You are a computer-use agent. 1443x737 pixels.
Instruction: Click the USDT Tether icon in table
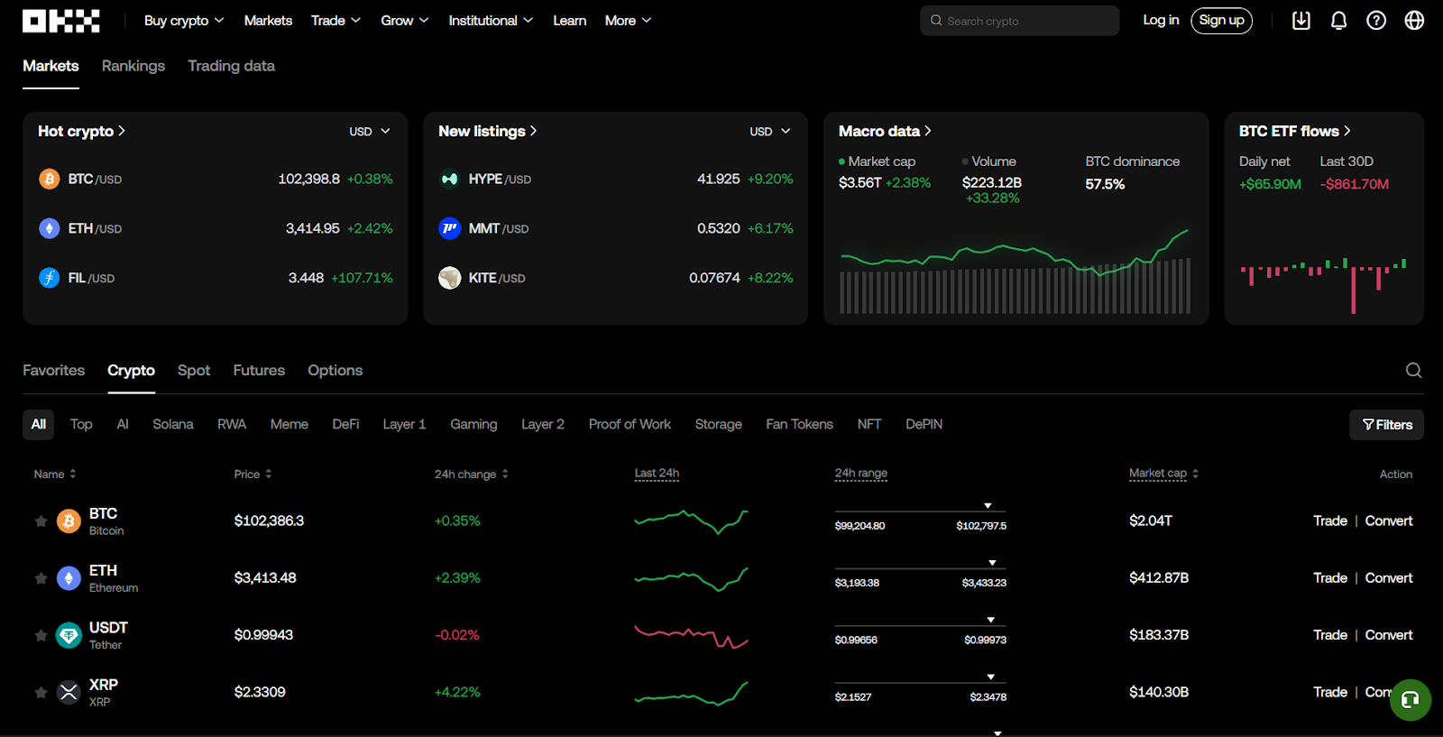(x=69, y=635)
